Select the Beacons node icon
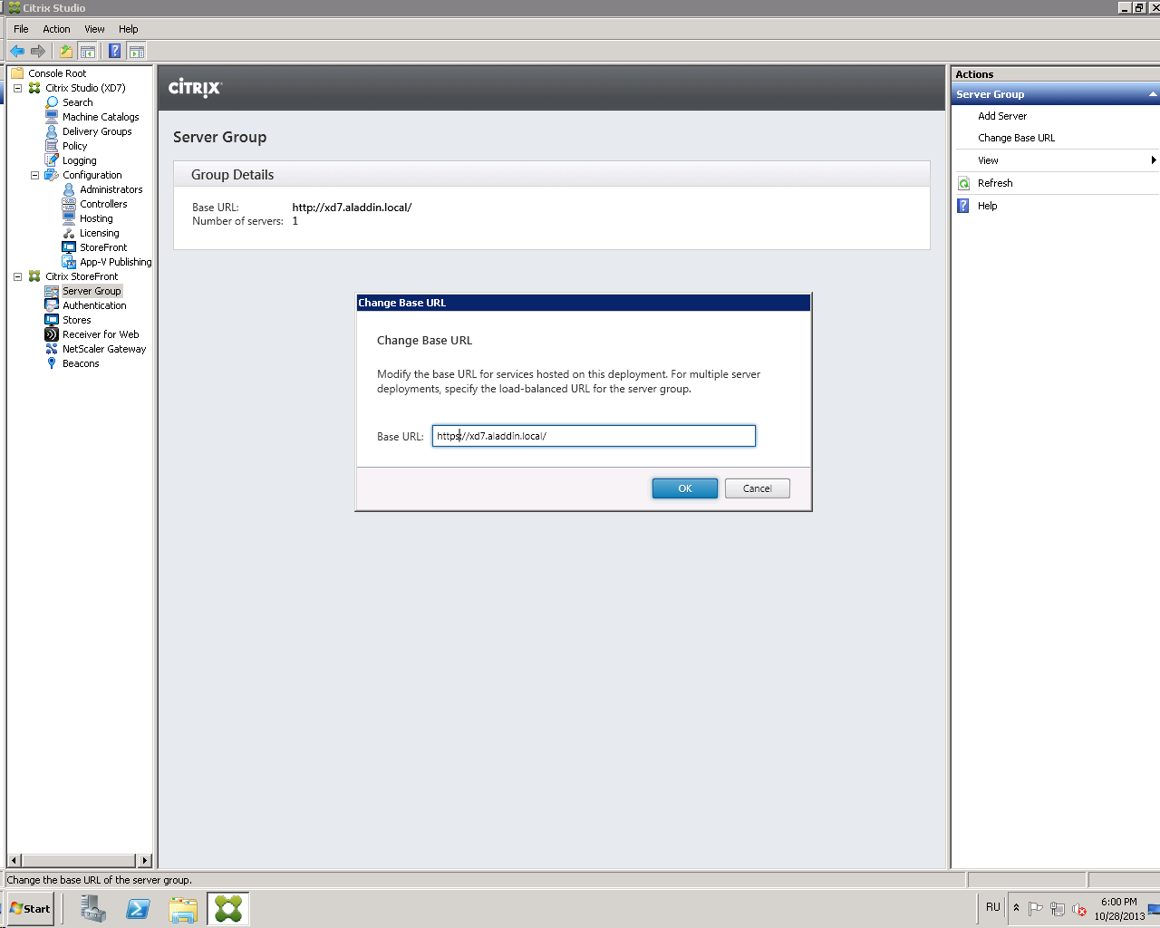 (52, 363)
